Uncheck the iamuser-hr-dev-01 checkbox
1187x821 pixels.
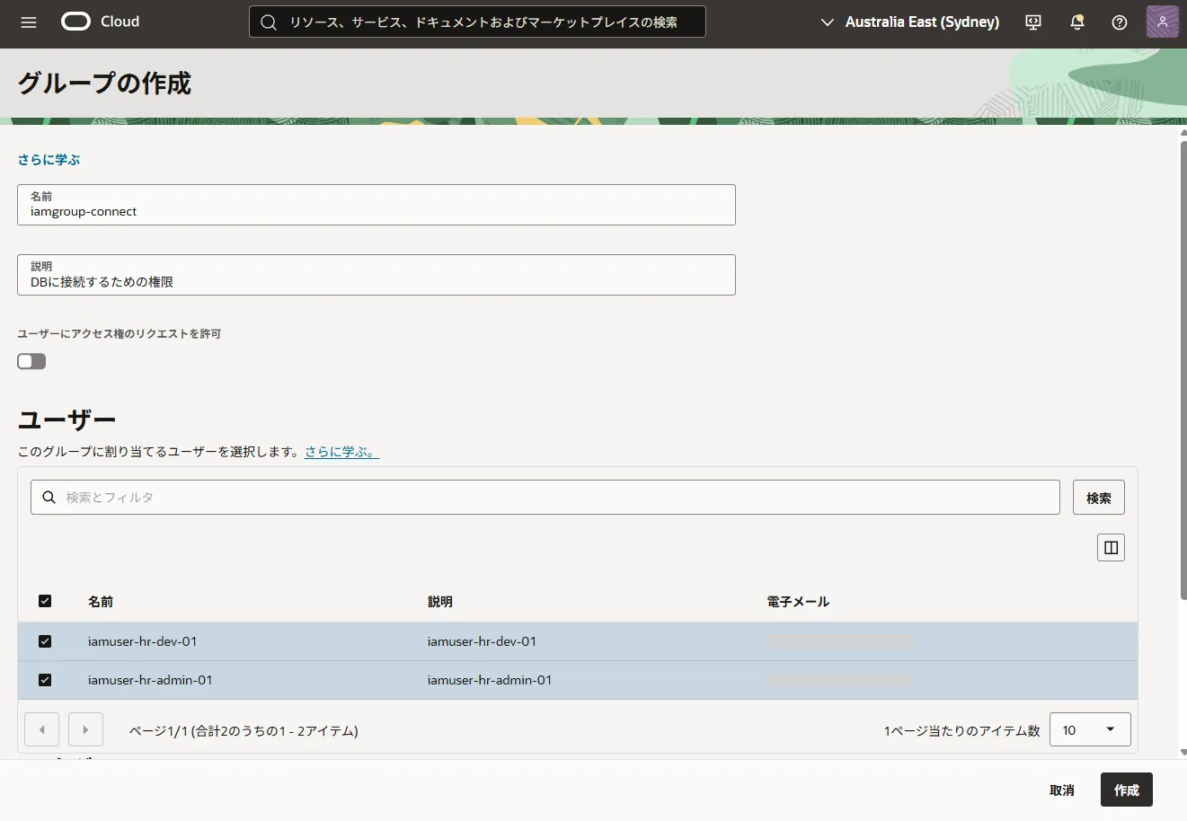pyautogui.click(x=45, y=641)
